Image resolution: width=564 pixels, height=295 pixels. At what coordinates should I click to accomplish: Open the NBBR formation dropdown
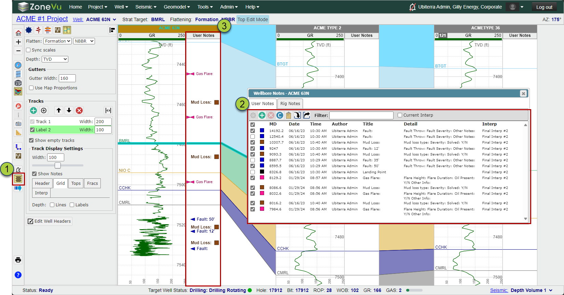click(x=84, y=41)
